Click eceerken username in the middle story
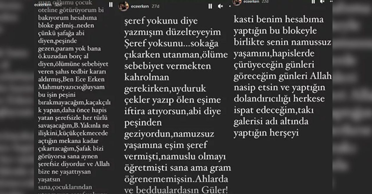 (x=140, y=6)
